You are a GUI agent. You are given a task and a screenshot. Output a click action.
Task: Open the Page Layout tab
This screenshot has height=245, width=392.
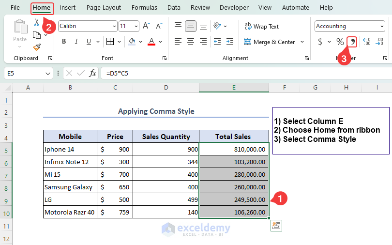click(104, 7)
